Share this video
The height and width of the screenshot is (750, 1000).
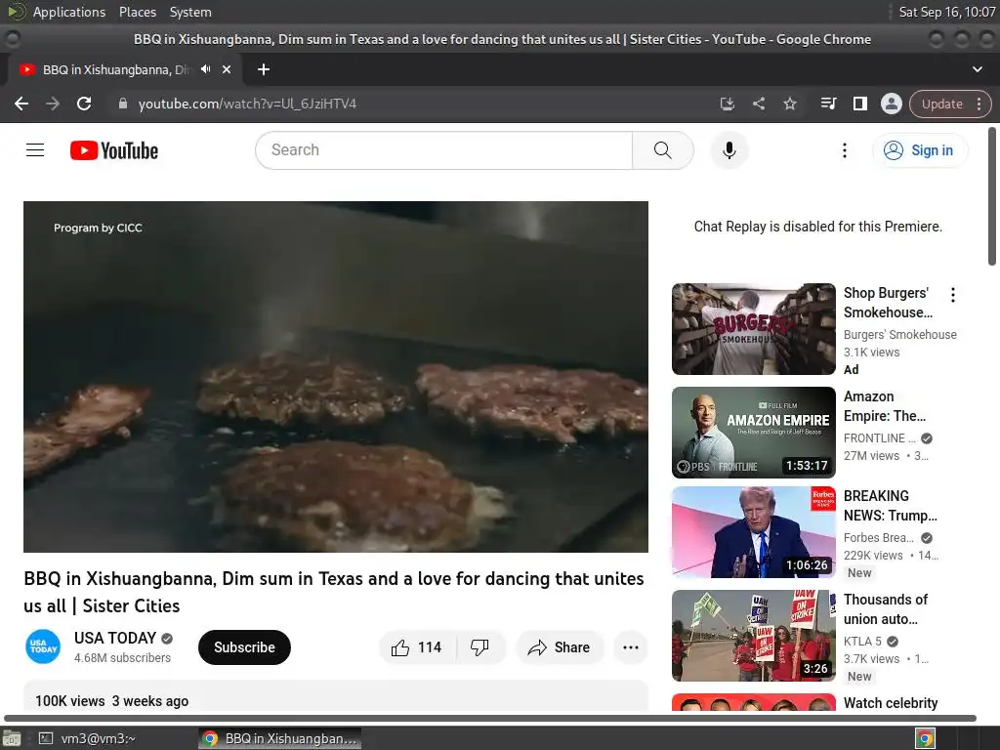[x=560, y=647]
